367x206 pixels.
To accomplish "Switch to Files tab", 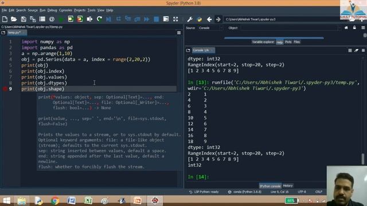I will click(x=297, y=42).
